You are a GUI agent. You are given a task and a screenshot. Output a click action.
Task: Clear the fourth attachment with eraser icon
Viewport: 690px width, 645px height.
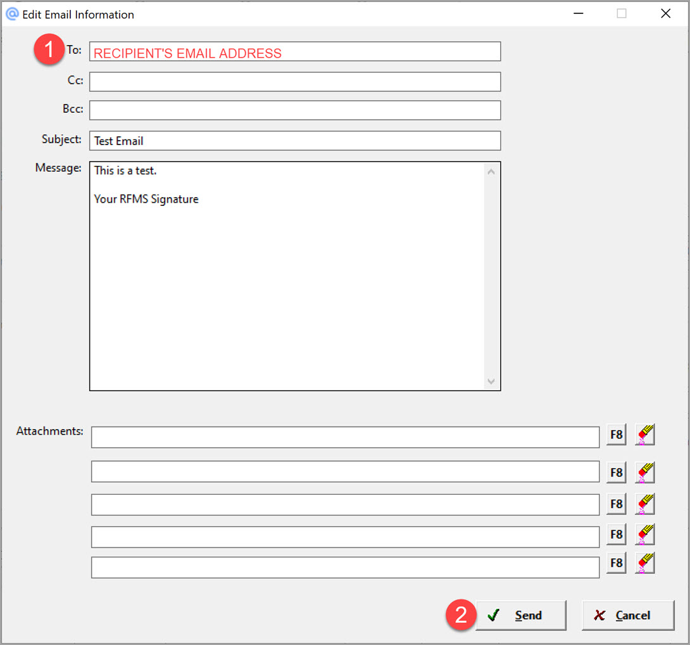click(x=644, y=534)
